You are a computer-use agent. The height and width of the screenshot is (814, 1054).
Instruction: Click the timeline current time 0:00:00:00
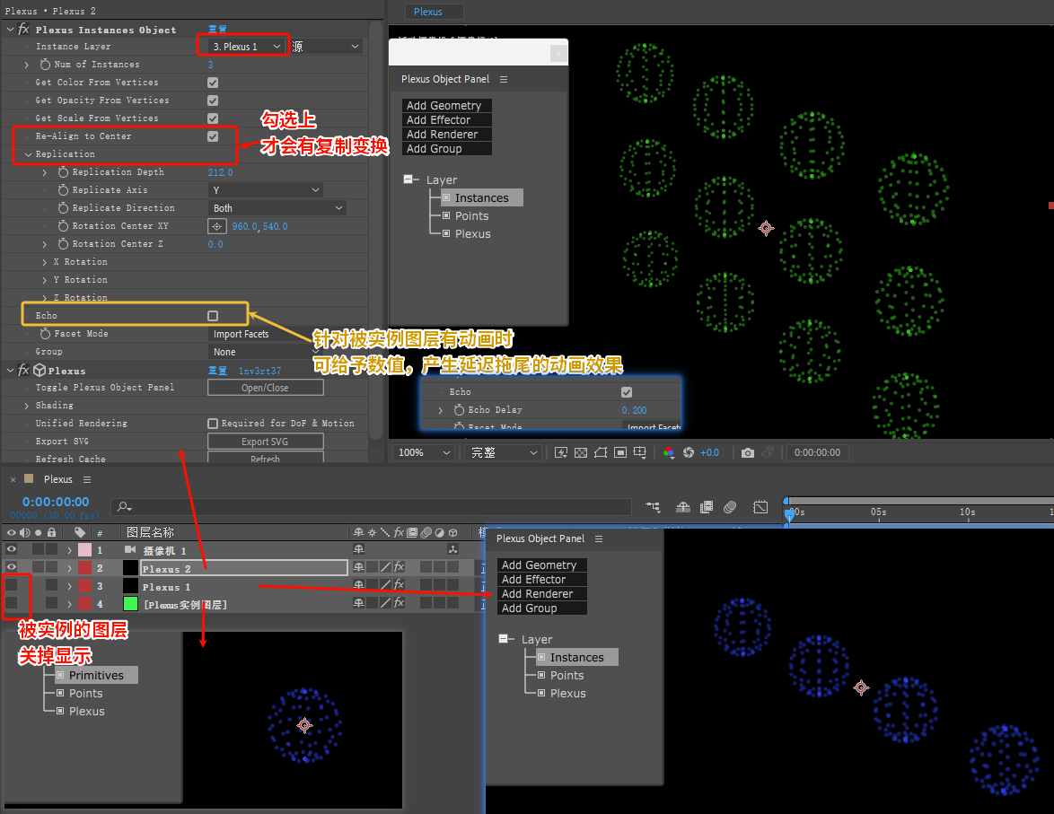point(56,502)
